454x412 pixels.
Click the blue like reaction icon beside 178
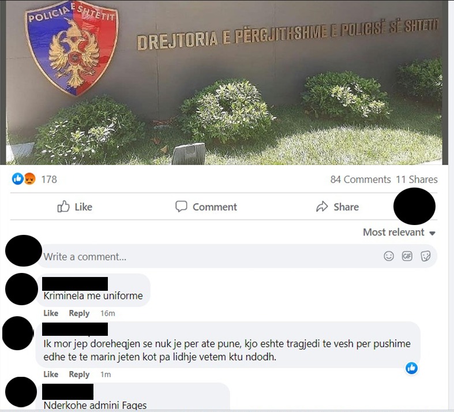(x=17, y=179)
